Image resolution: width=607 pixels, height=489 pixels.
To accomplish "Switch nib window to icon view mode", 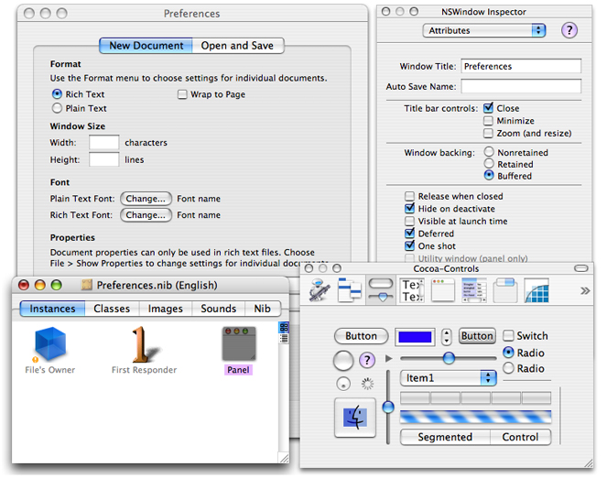I will click(x=284, y=327).
